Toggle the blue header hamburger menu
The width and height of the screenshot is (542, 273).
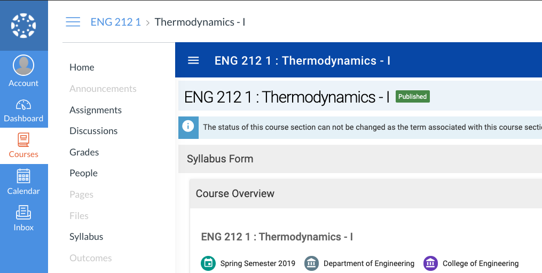(193, 61)
